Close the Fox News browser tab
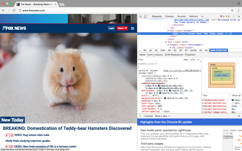 point(55,4)
